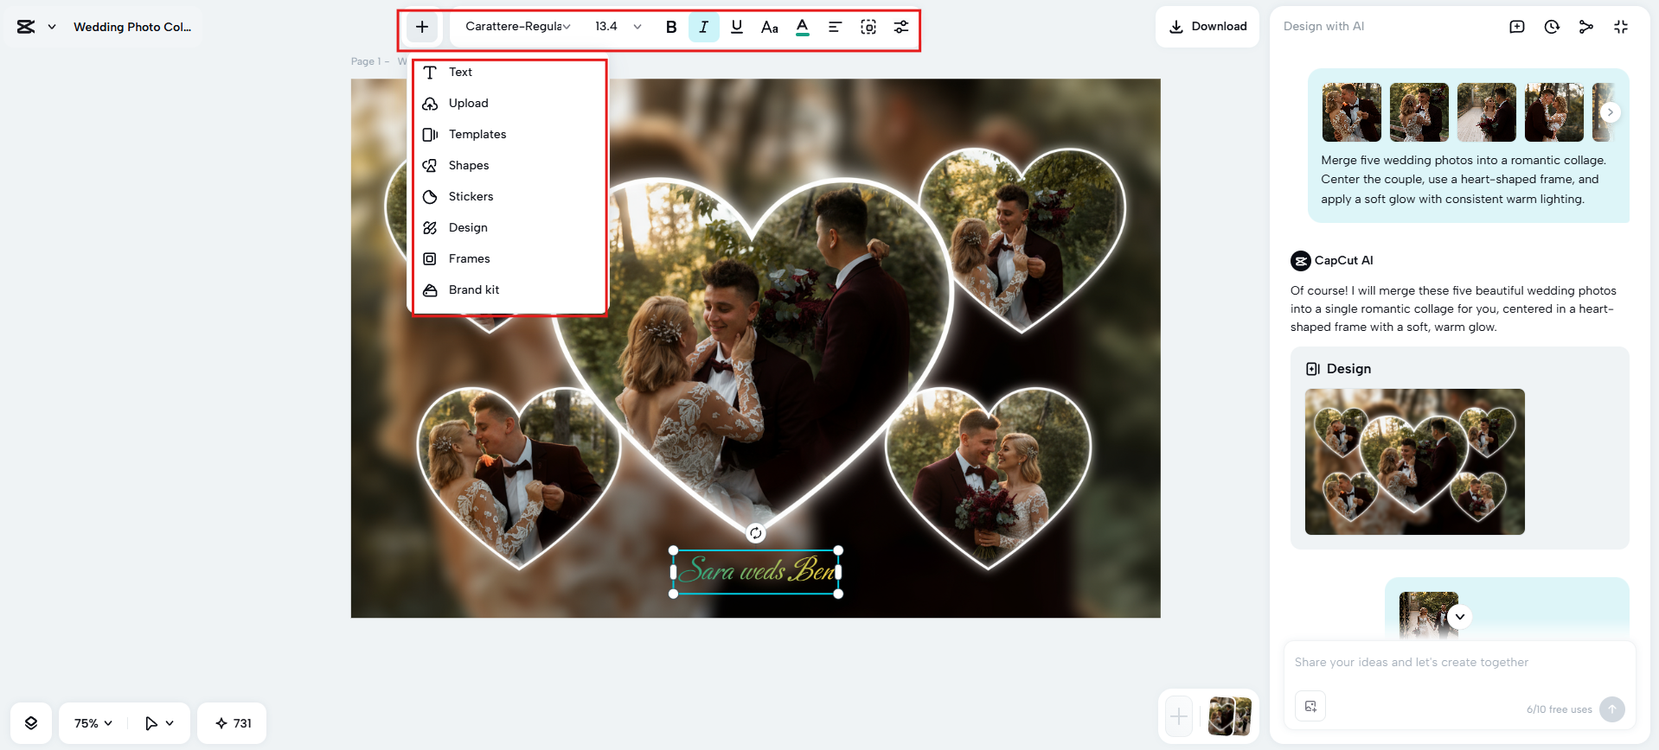Toggle bold formatting for selected text

click(670, 27)
